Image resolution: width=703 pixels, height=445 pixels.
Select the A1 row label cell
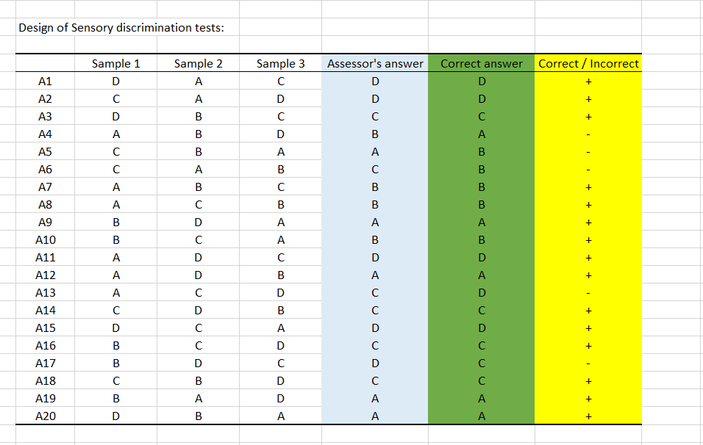point(45,82)
